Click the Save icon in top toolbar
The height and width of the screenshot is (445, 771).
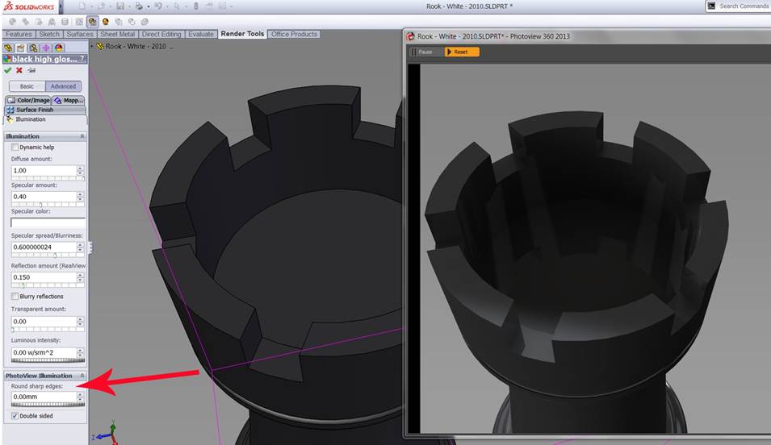(121, 6)
